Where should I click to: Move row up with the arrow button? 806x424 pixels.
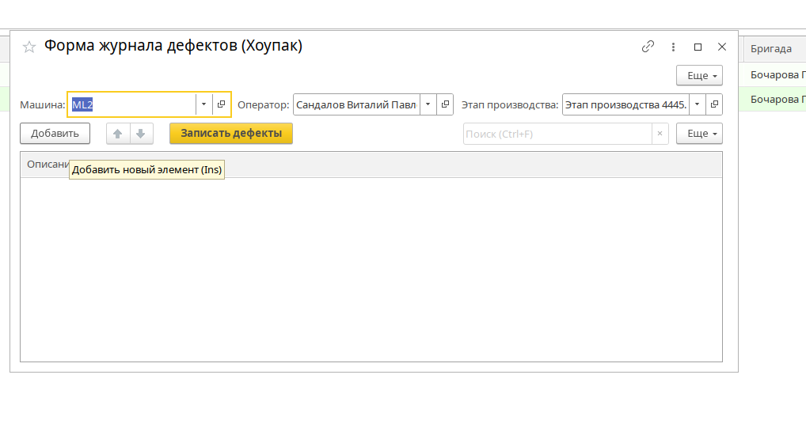[118, 134]
